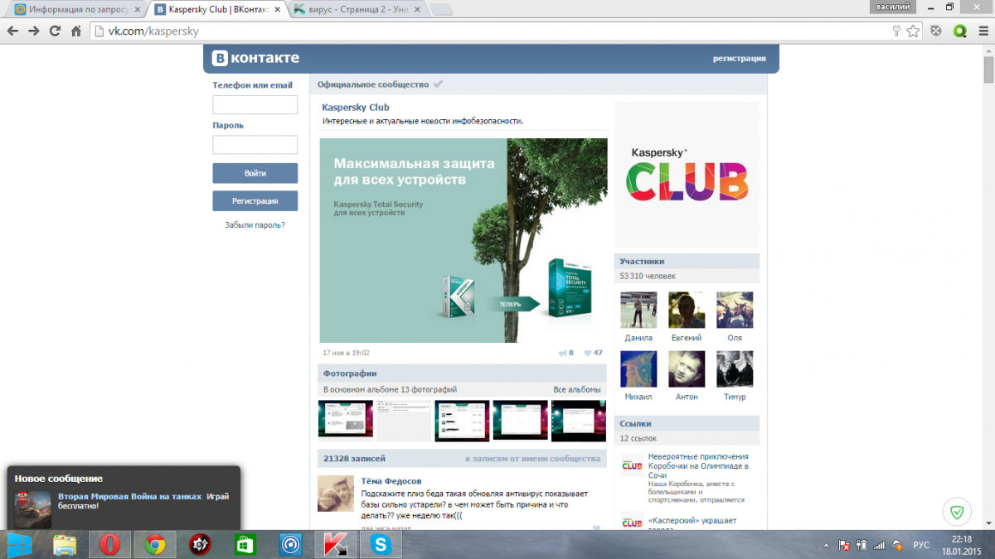Viewport: 995px width, 559px height.
Task: Click the Пароль input field
Action: click(255, 145)
